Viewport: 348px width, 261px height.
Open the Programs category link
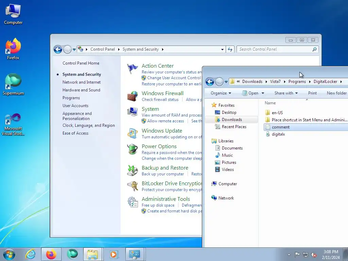71,98
